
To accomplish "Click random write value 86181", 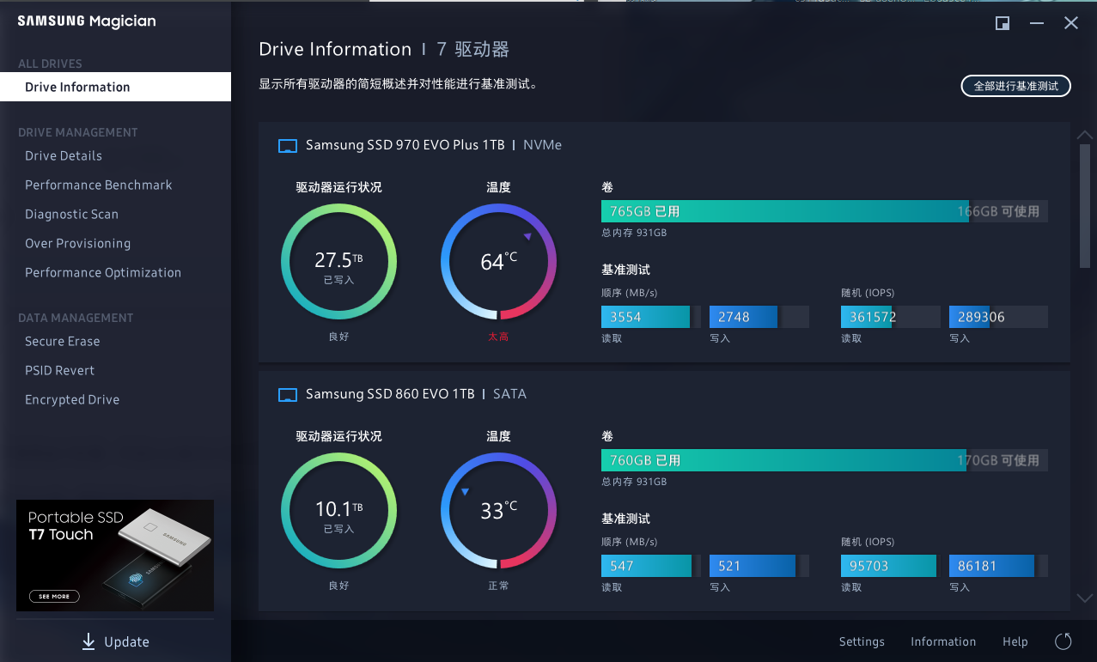I will [x=978, y=566].
